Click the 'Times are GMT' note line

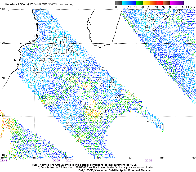pos(84,165)
